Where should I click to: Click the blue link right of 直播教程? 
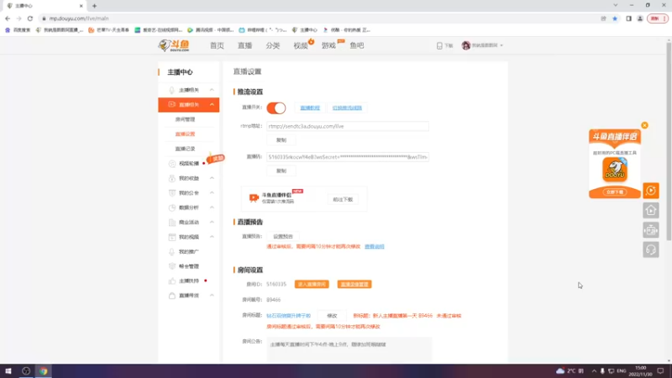(x=347, y=108)
